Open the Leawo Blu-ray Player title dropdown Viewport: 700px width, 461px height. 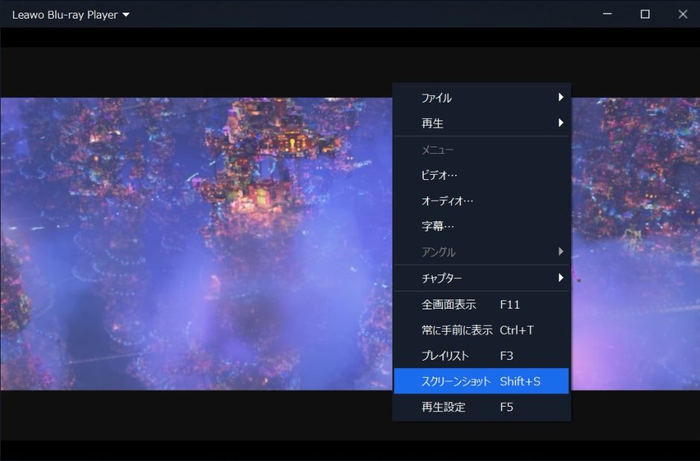(124, 13)
